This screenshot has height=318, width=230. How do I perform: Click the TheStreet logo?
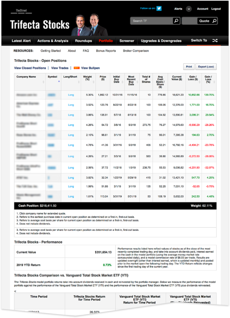click(x=21, y=11)
